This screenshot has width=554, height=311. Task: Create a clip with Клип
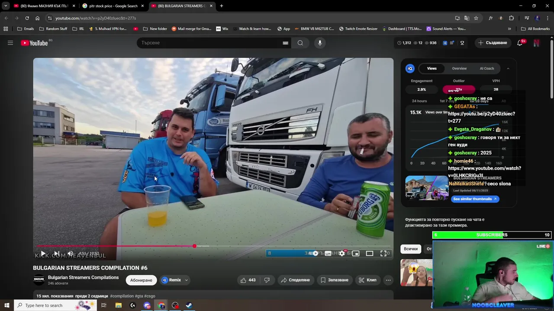[x=367, y=280]
